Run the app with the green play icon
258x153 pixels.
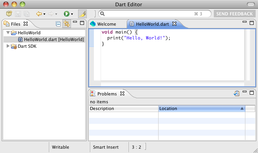[x=67, y=14]
